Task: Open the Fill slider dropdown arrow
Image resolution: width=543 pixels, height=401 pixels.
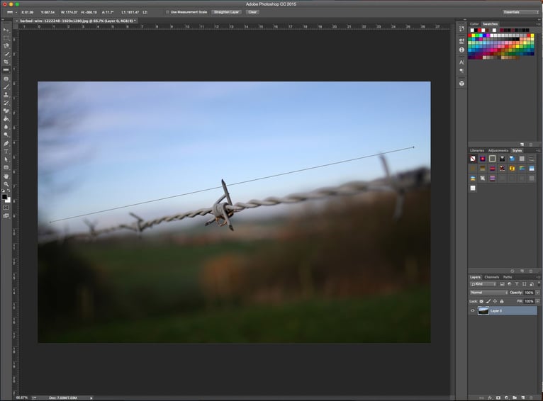Action: pyautogui.click(x=537, y=301)
